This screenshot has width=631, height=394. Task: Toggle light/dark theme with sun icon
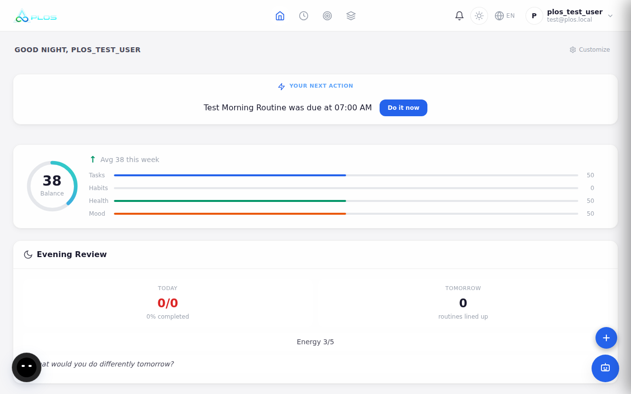pos(479,15)
